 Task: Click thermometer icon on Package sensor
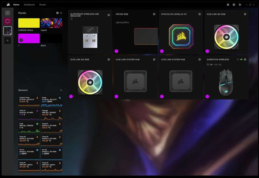click(60, 111)
